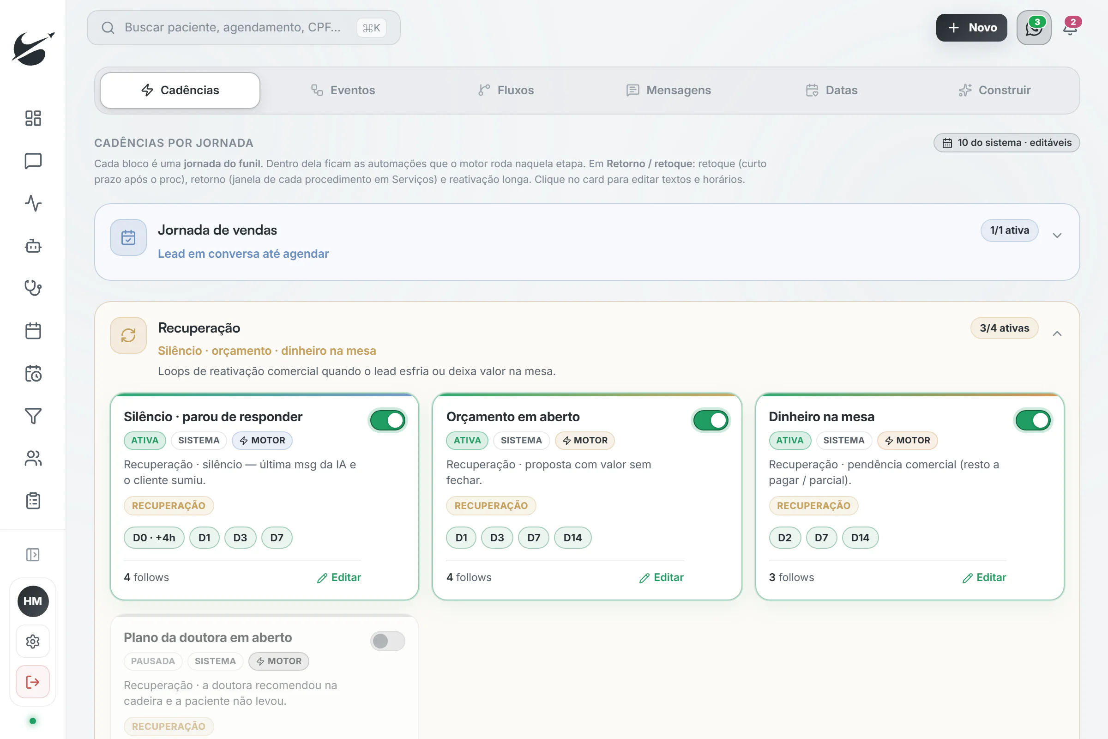
Task: Open notifications bell with badge 2
Action: pyautogui.click(x=1070, y=28)
